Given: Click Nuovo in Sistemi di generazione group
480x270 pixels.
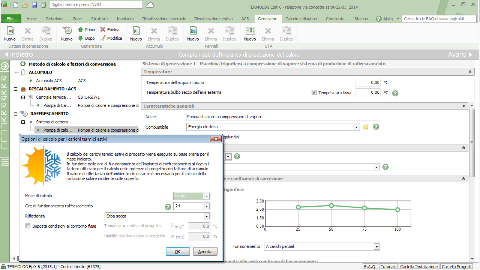Looking at the screenshot, I should (10, 33).
